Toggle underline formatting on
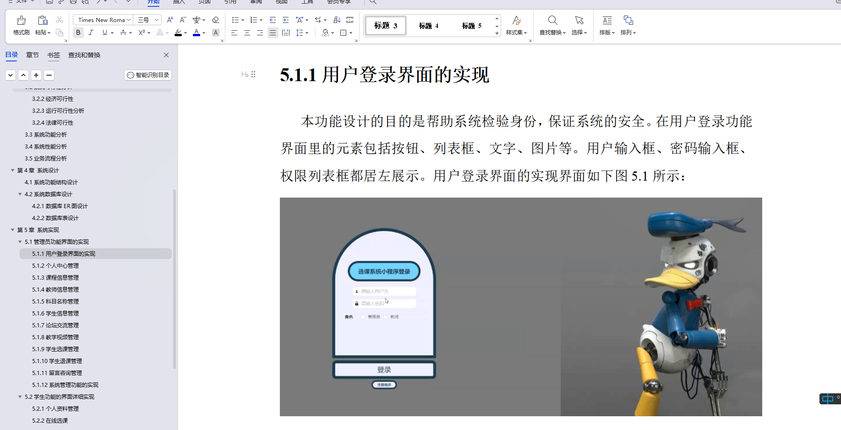The height and width of the screenshot is (430, 841). [x=104, y=33]
